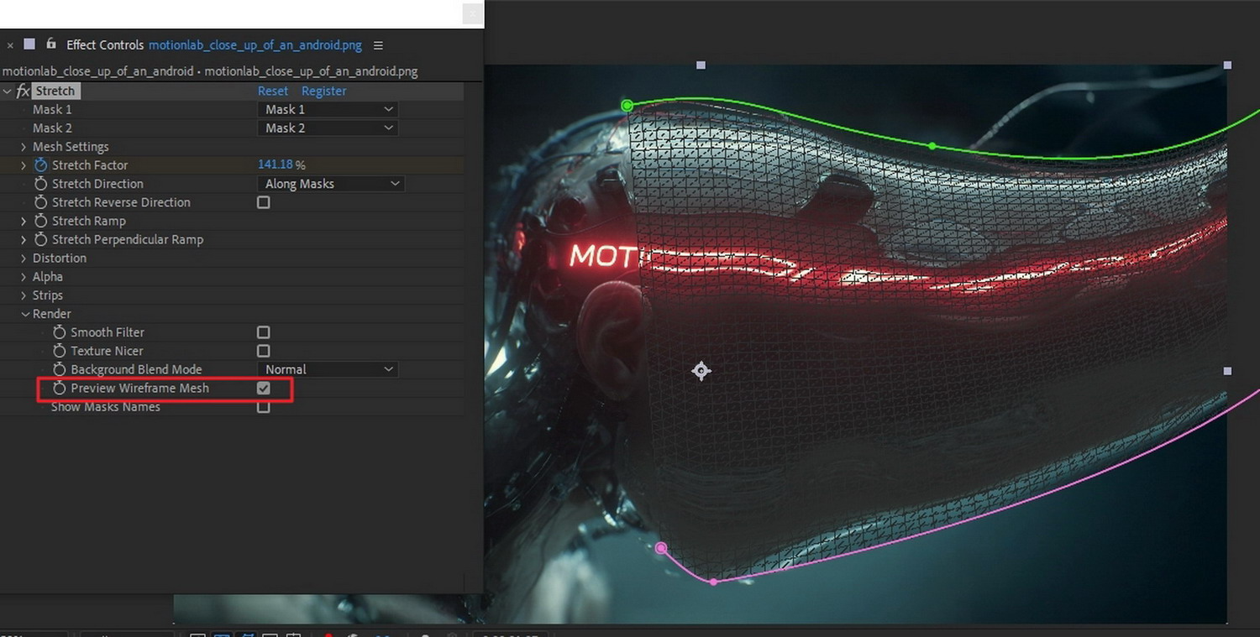Toggle the Stretch Factor stopwatch
1260x637 pixels.
point(41,165)
